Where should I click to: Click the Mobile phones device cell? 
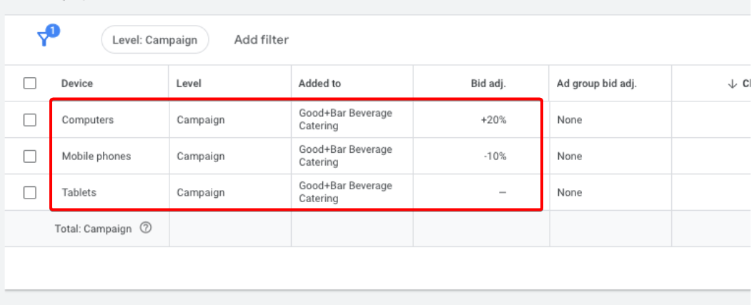pos(97,156)
